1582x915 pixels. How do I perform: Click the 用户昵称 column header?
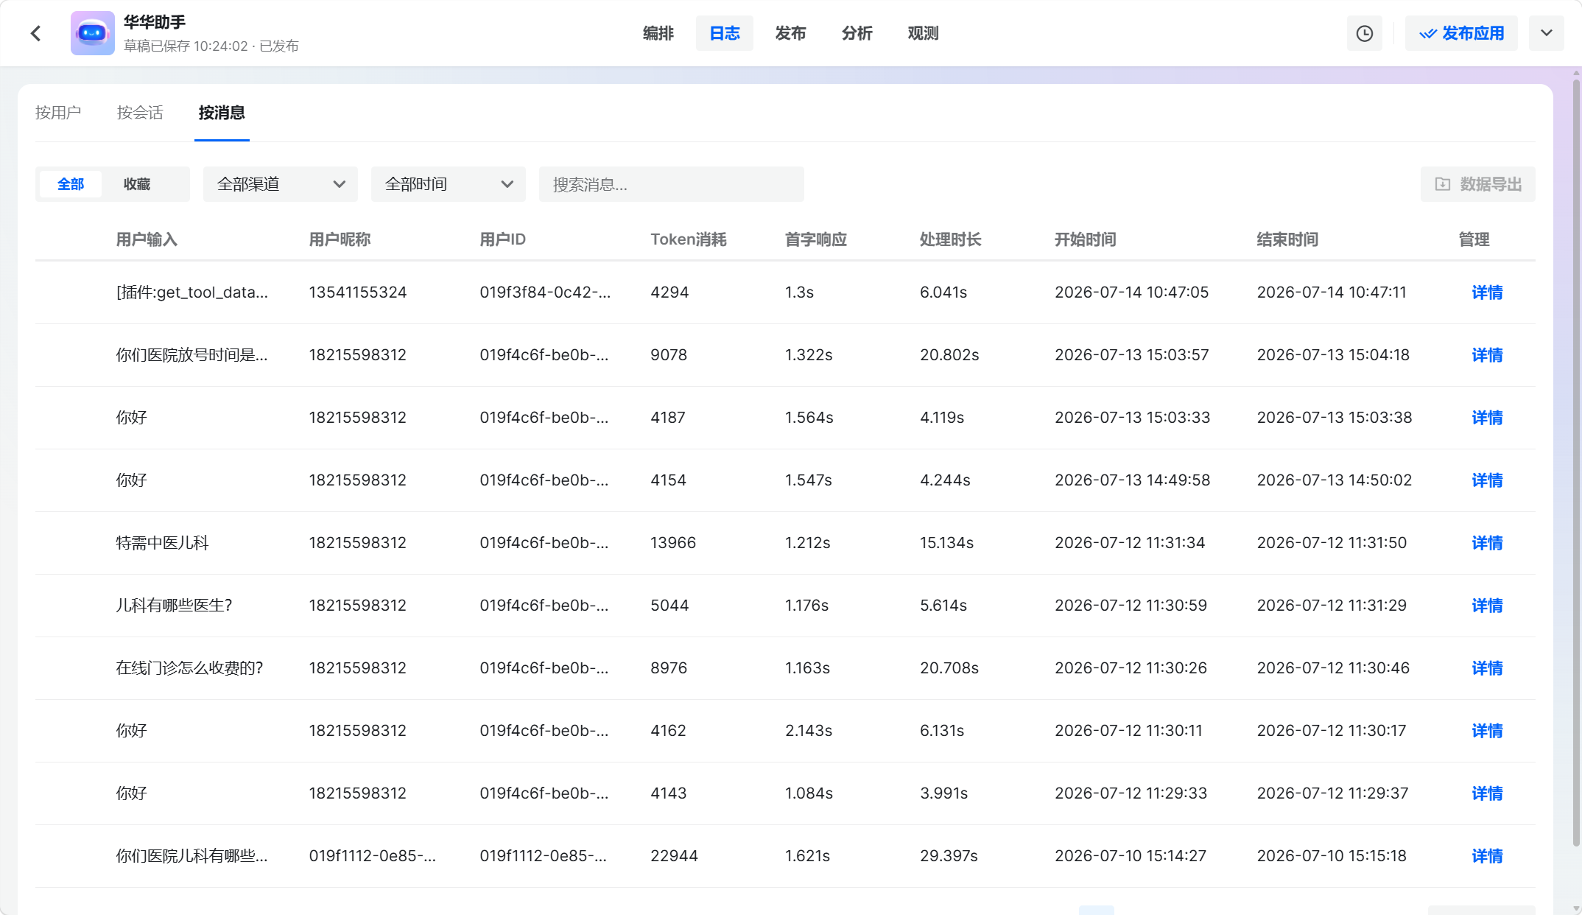coord(340,239)
